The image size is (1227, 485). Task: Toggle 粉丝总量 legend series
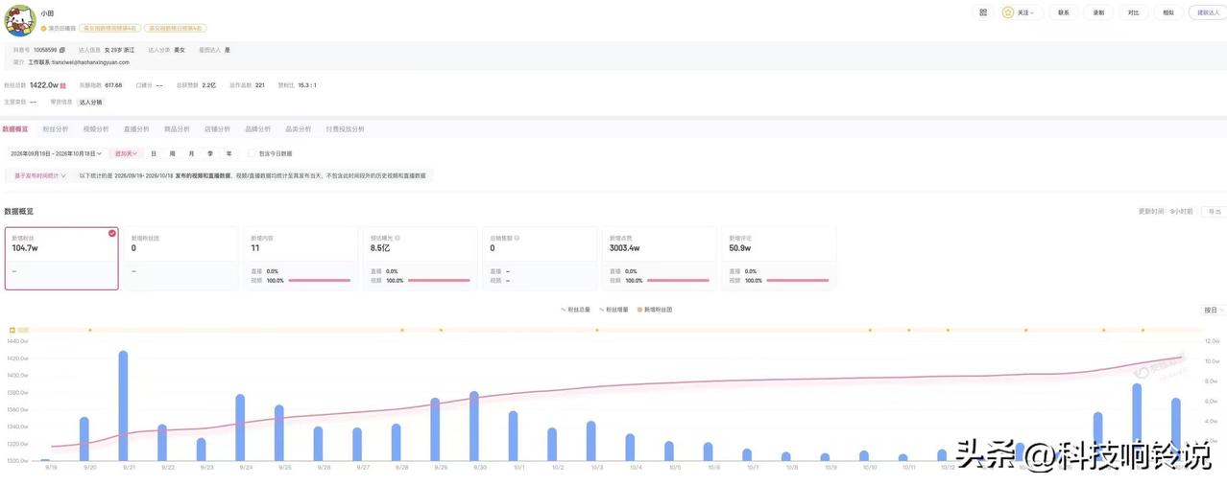(577, 310)
